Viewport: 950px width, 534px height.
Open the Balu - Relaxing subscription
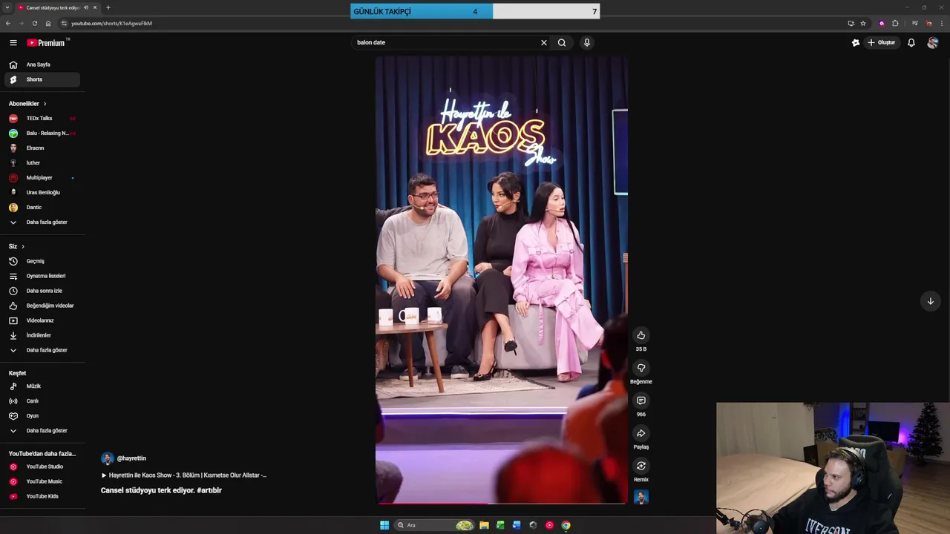(x=42, y=133)
